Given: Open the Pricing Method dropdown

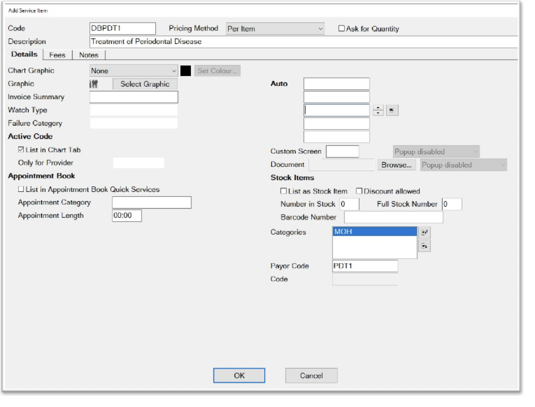Looking at the screenshot, I should pyautogui.click(x=321, y=28).
